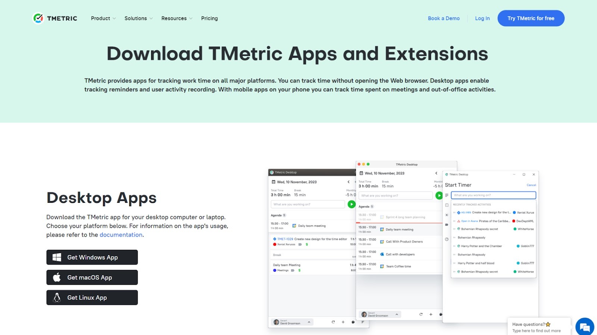
Task: Click the dollar billable icon on TMET-1029
Action: coord(306,244)
